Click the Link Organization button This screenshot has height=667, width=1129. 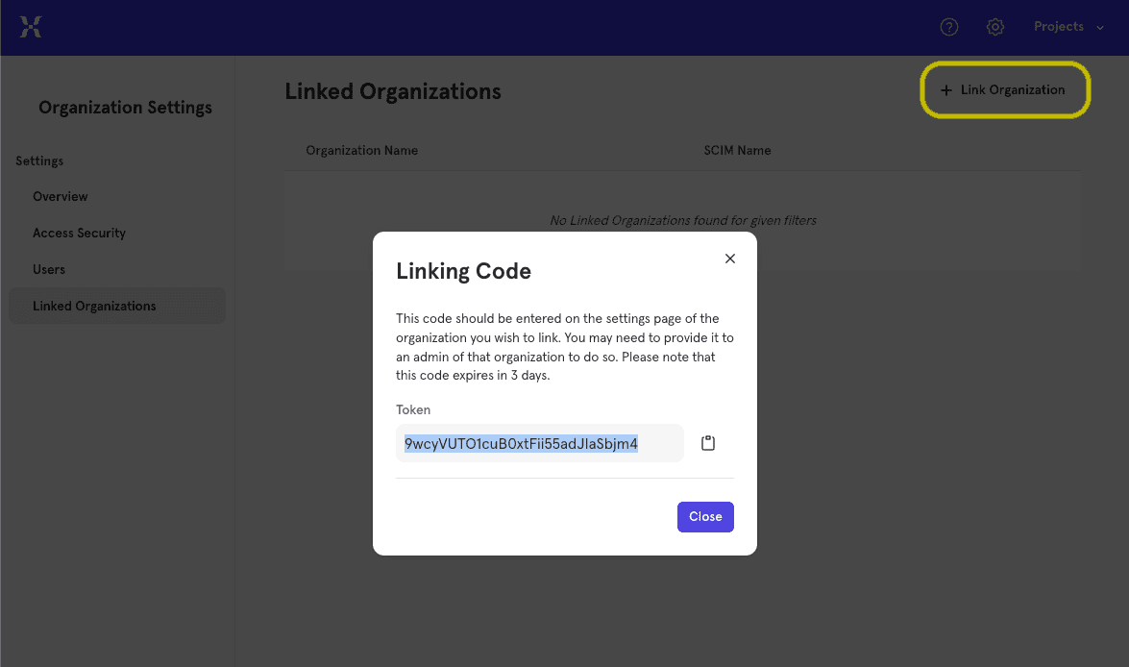point(1004,89)
